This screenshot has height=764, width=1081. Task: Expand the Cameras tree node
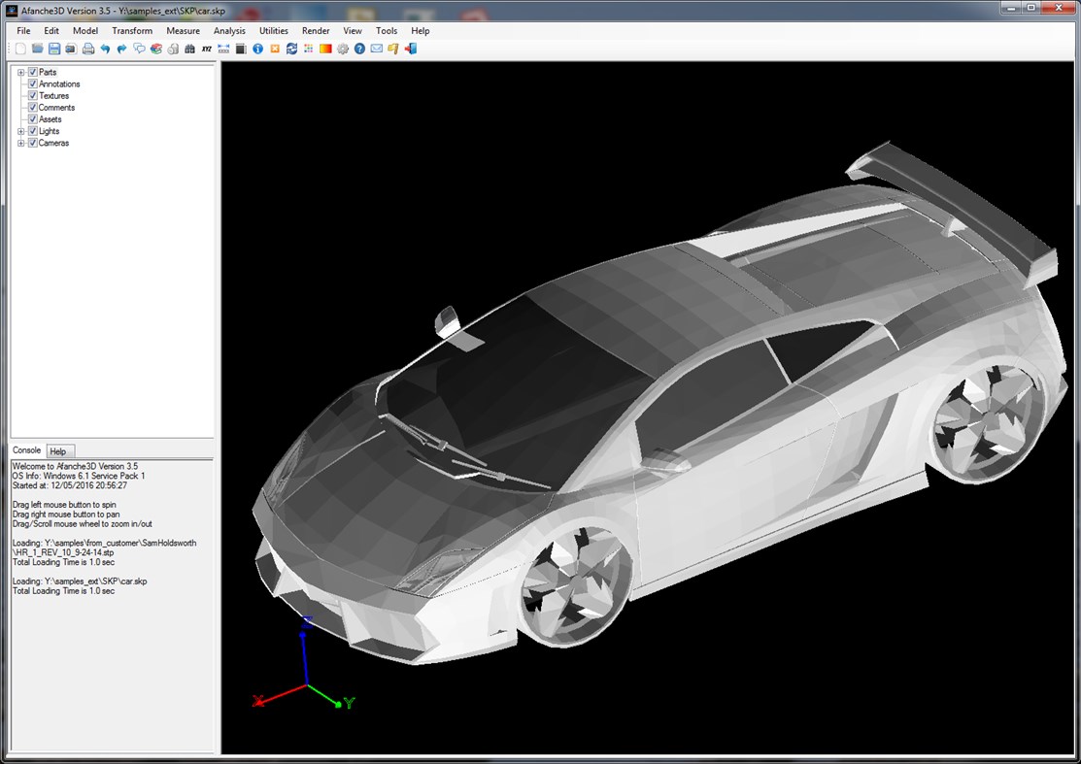[20, 143]
